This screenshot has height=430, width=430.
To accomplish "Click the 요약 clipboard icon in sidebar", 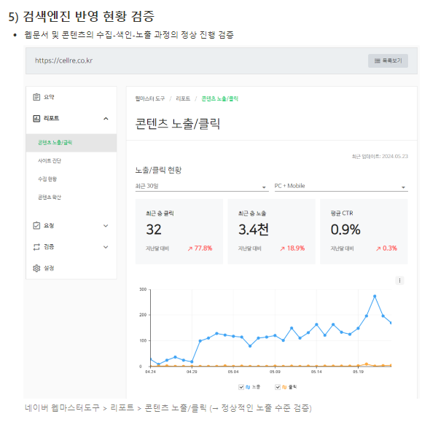I will (x=36, y=97).
